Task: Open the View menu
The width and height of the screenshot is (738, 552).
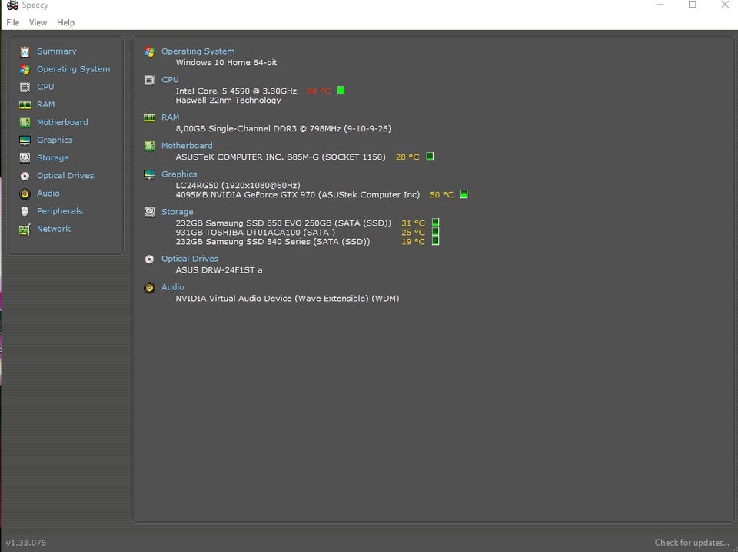Action: coord(38,22)
